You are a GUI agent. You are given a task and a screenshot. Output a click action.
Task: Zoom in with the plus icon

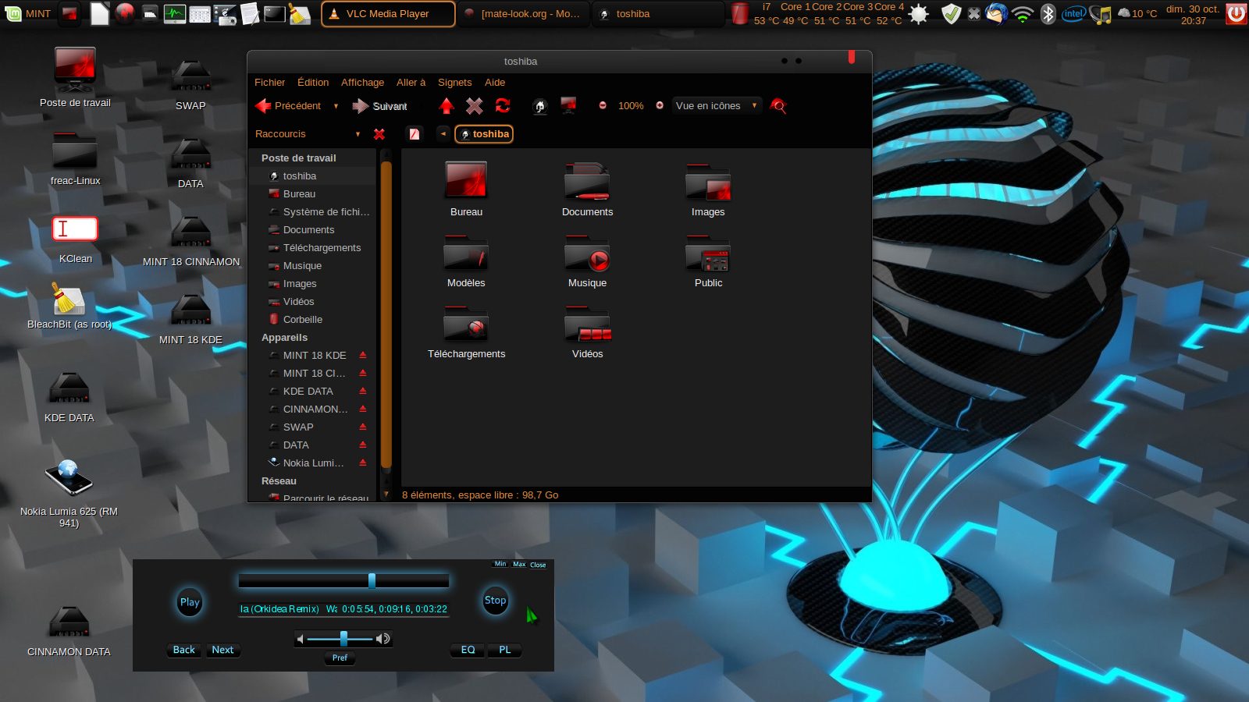[x=660, y=105]
